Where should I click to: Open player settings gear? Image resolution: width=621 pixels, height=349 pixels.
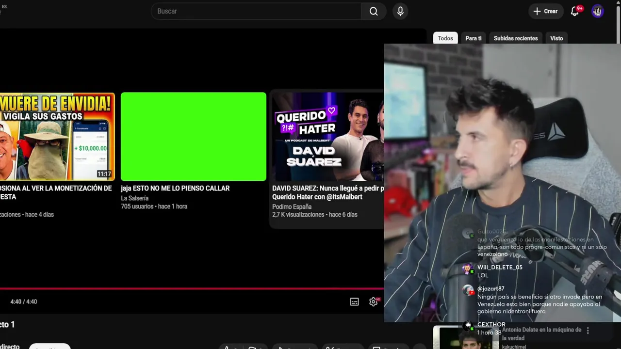pos(373,301)
